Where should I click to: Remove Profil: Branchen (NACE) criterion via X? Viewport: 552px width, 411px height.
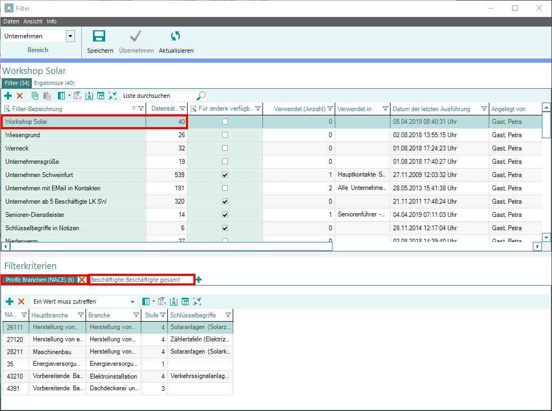(82, 280)
